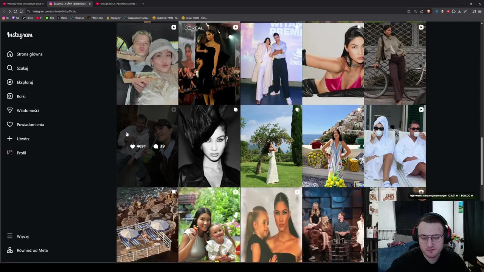Open the music note playlist icon
This screenshot has height=272, width=484.
click(x=474, y=11)
